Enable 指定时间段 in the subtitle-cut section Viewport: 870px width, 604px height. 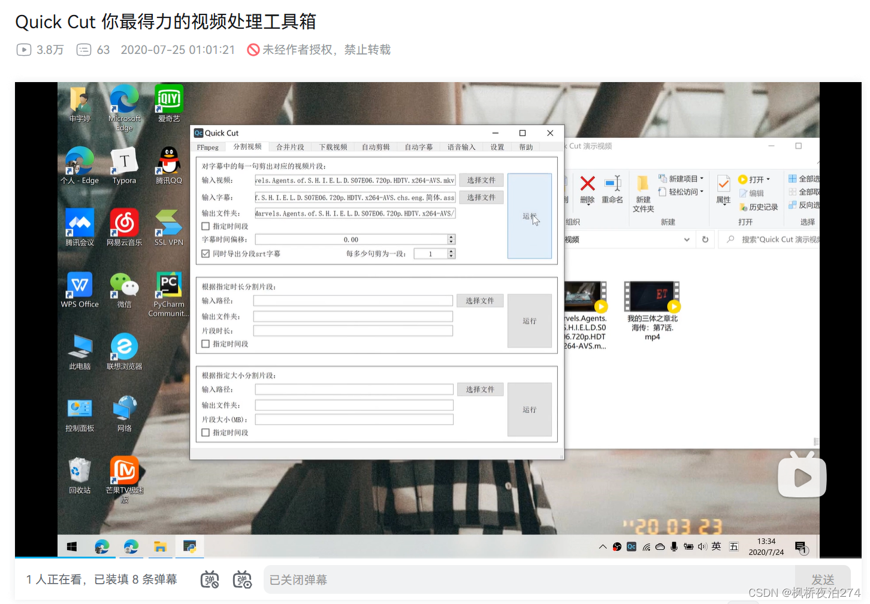click(206, 225)
